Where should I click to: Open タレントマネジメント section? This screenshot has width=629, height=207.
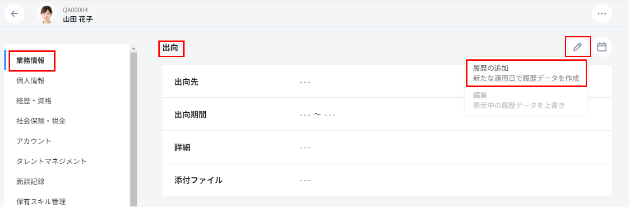tap(51, 161)
